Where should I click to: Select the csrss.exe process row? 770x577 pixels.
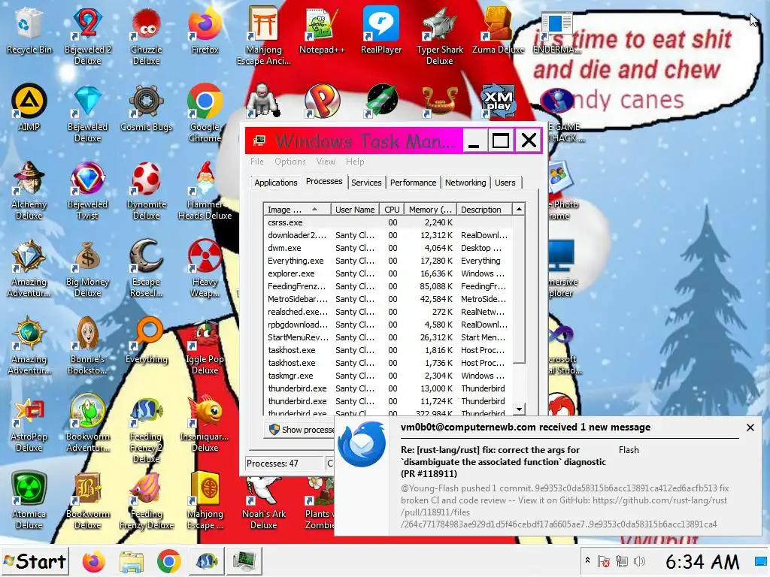[388, 222]
